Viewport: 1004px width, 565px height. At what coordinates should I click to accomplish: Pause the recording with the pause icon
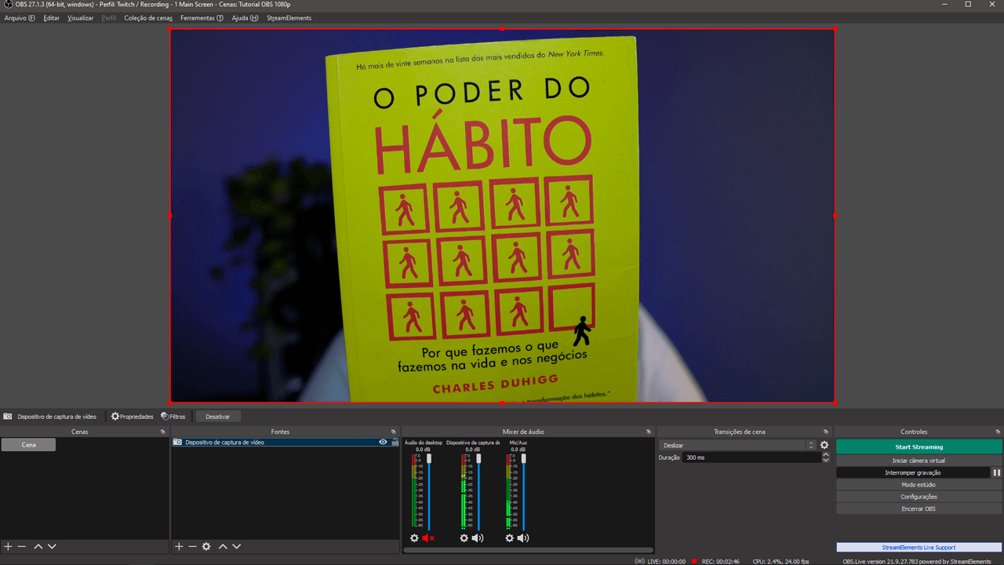click(x=997, y=473)
